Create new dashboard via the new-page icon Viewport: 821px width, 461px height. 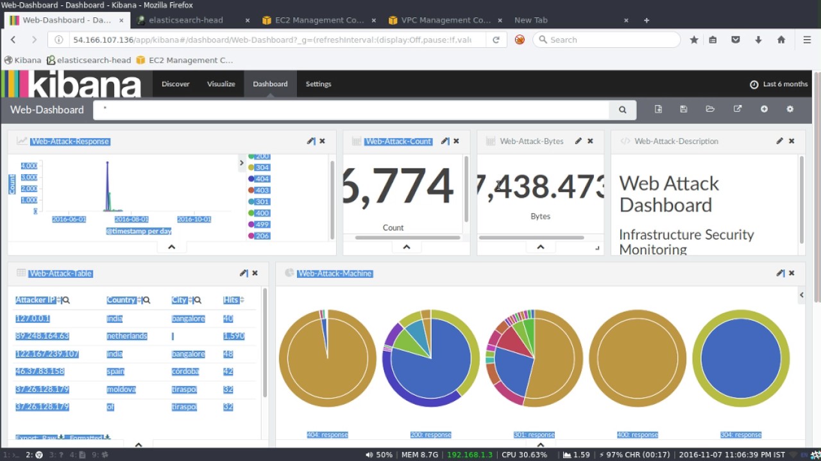(x=658, y=109)
